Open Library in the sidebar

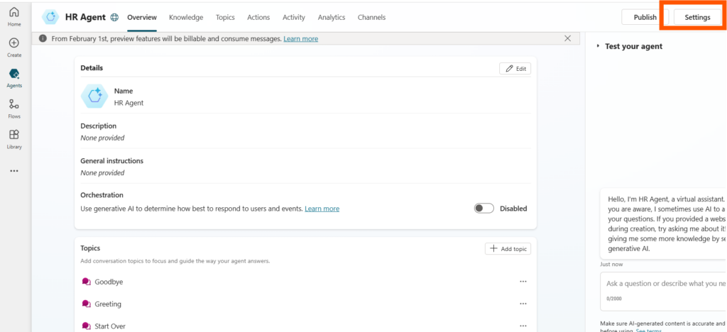14,139
